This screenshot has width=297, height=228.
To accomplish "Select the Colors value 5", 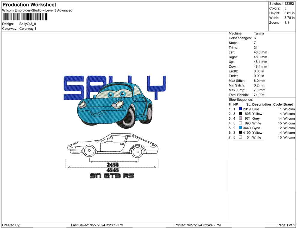I will 285,8.
